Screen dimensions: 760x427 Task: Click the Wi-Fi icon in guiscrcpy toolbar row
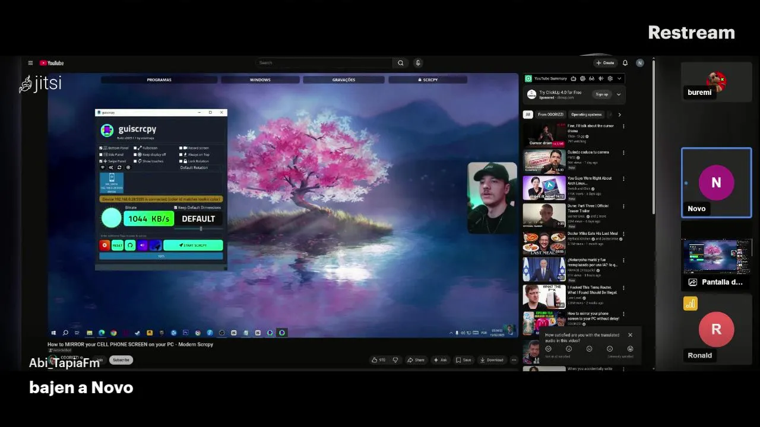coord(102,168)
